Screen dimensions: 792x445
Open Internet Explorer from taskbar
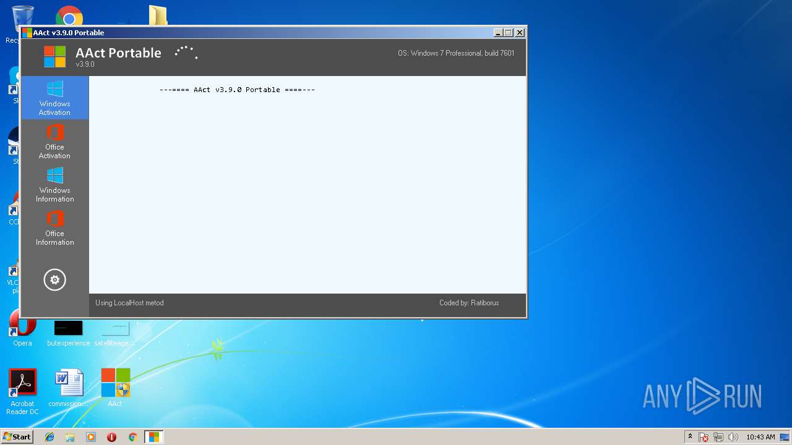click(x=49, y=437)
